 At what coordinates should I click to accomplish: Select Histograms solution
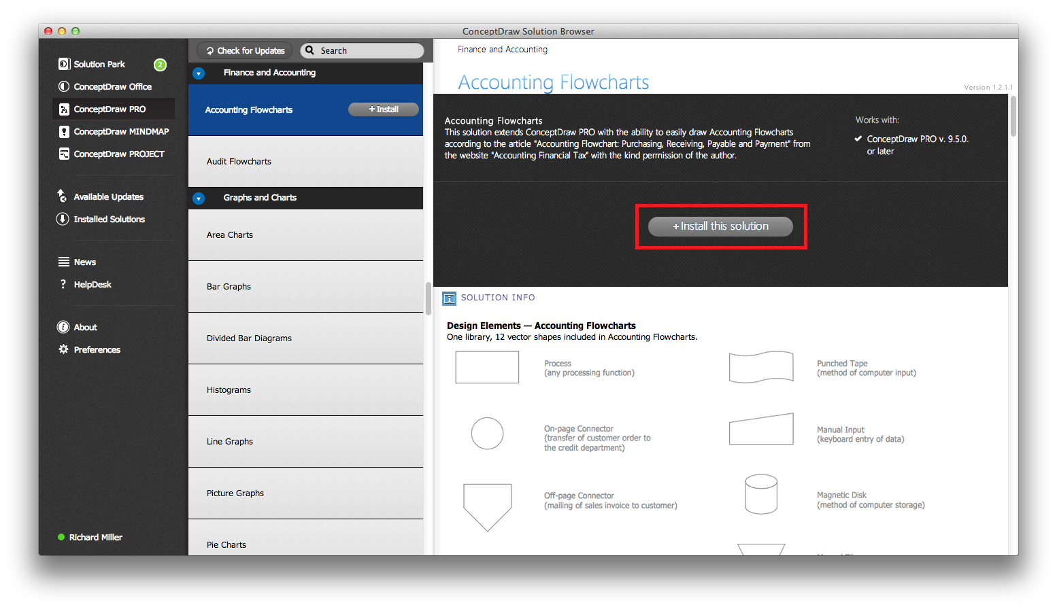[x=305, y=390]
